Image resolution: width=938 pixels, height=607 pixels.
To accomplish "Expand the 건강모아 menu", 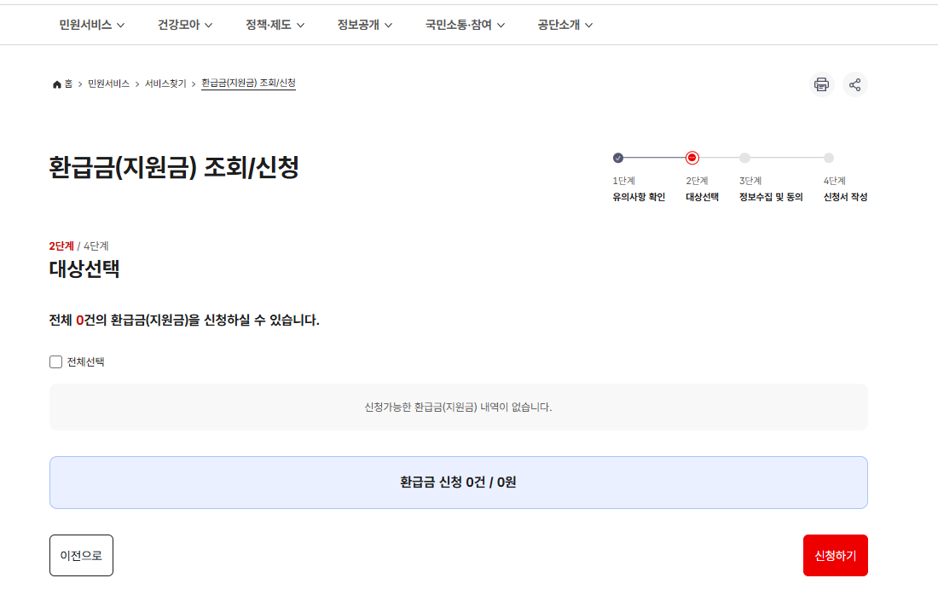I will point(185,25).
